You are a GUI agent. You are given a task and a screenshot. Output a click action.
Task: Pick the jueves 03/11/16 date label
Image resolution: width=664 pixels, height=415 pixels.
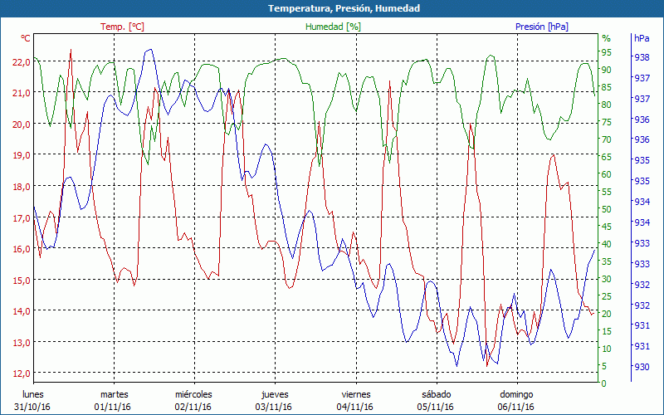click(x=275, y=400)
